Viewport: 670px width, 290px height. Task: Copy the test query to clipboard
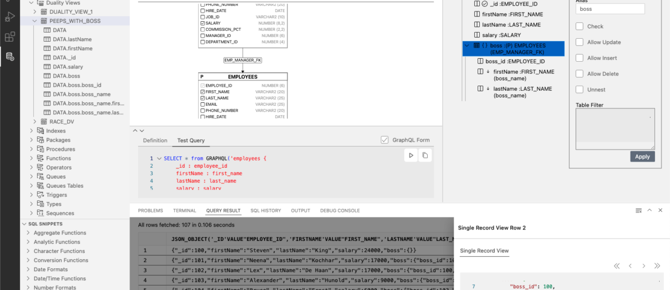(x=425, y=155)
